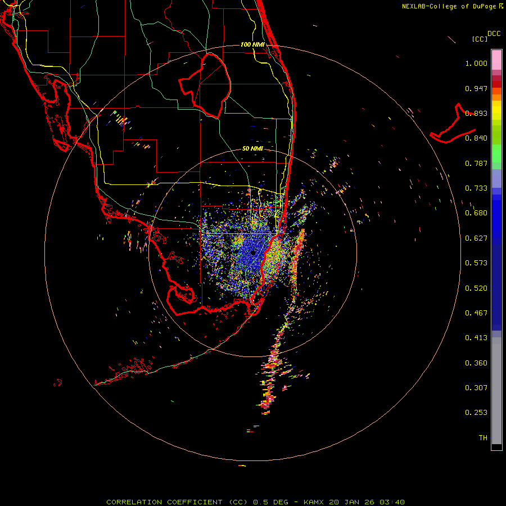Pick the gray color bar segment

point(496,391)
